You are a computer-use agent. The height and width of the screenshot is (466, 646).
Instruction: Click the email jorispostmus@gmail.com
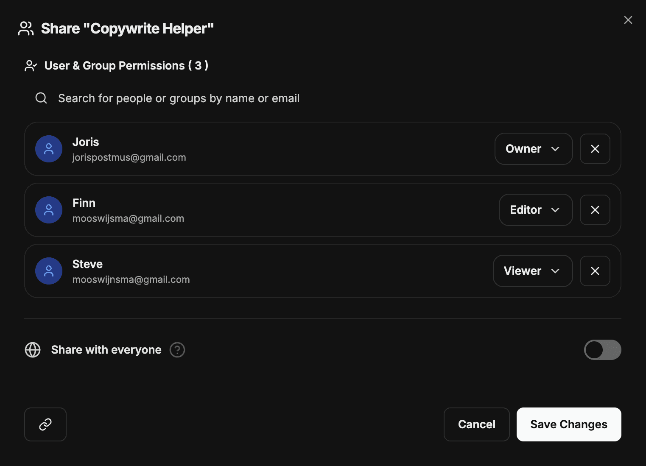point(129,157)
